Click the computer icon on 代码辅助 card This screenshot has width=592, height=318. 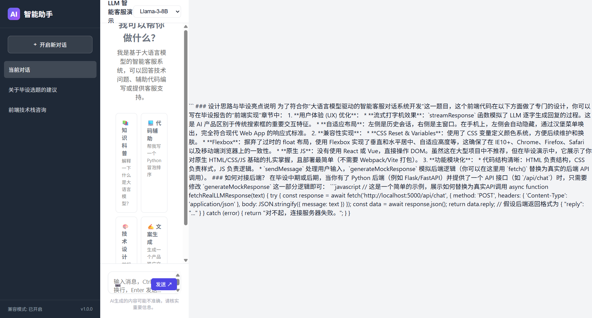150,123
